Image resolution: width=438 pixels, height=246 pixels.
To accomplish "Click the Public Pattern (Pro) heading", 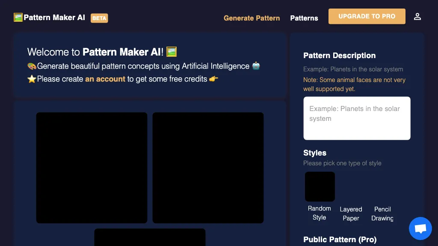I will 340,240.
